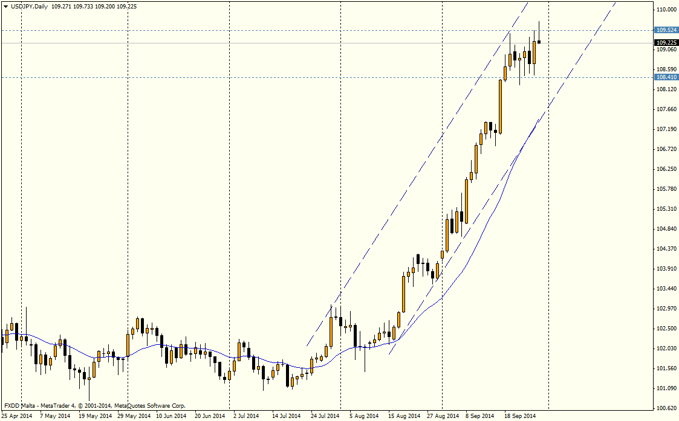This screenshot has height=421, width=679.
Task: Click the current price tag 109.225
Action: 666,43
